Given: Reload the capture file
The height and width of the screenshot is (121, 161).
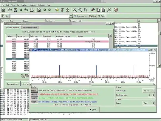Looking at the screenshot, I should click(26, 10).
